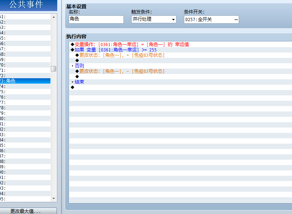
Task: Select event entry 95 in list
Action: click(25, 199)
